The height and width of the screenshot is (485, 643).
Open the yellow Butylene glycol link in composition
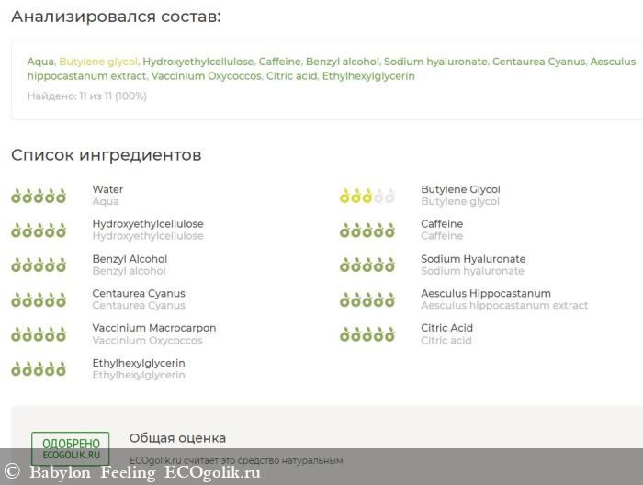tap(98, 62)
